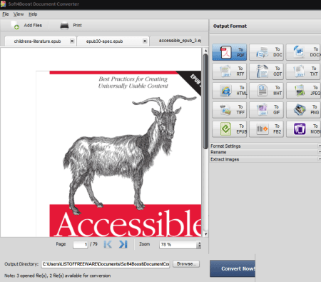
Task: Convert to EPUB format option
Action: 229,129
